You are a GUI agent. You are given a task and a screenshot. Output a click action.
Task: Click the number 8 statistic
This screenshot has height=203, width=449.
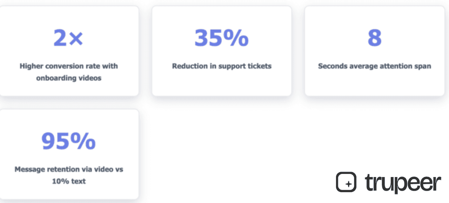[x=374, y=38]
